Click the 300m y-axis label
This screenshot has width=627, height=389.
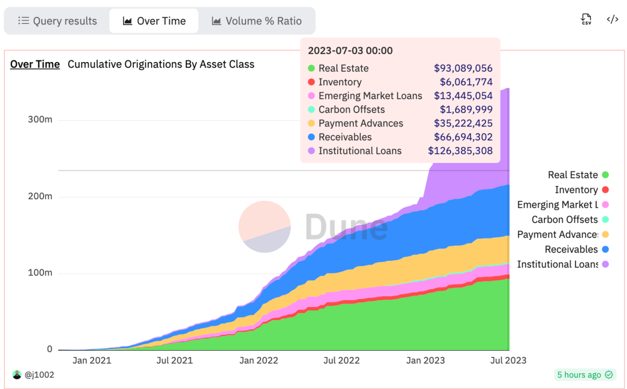(x=40, y=120)
